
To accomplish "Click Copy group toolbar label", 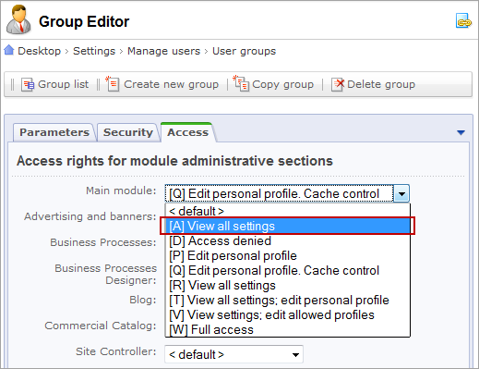I will click(282, 84).
